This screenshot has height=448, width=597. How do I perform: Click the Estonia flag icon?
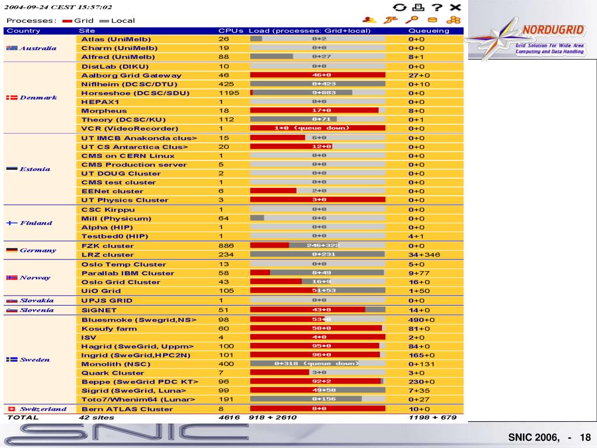point(12,169)
